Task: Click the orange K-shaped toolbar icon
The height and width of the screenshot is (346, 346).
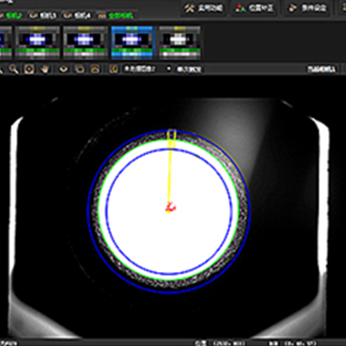Action: 113,69
